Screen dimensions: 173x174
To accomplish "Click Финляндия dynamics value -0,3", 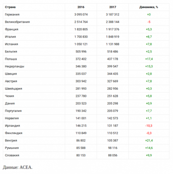I will [x=149, y=133].
